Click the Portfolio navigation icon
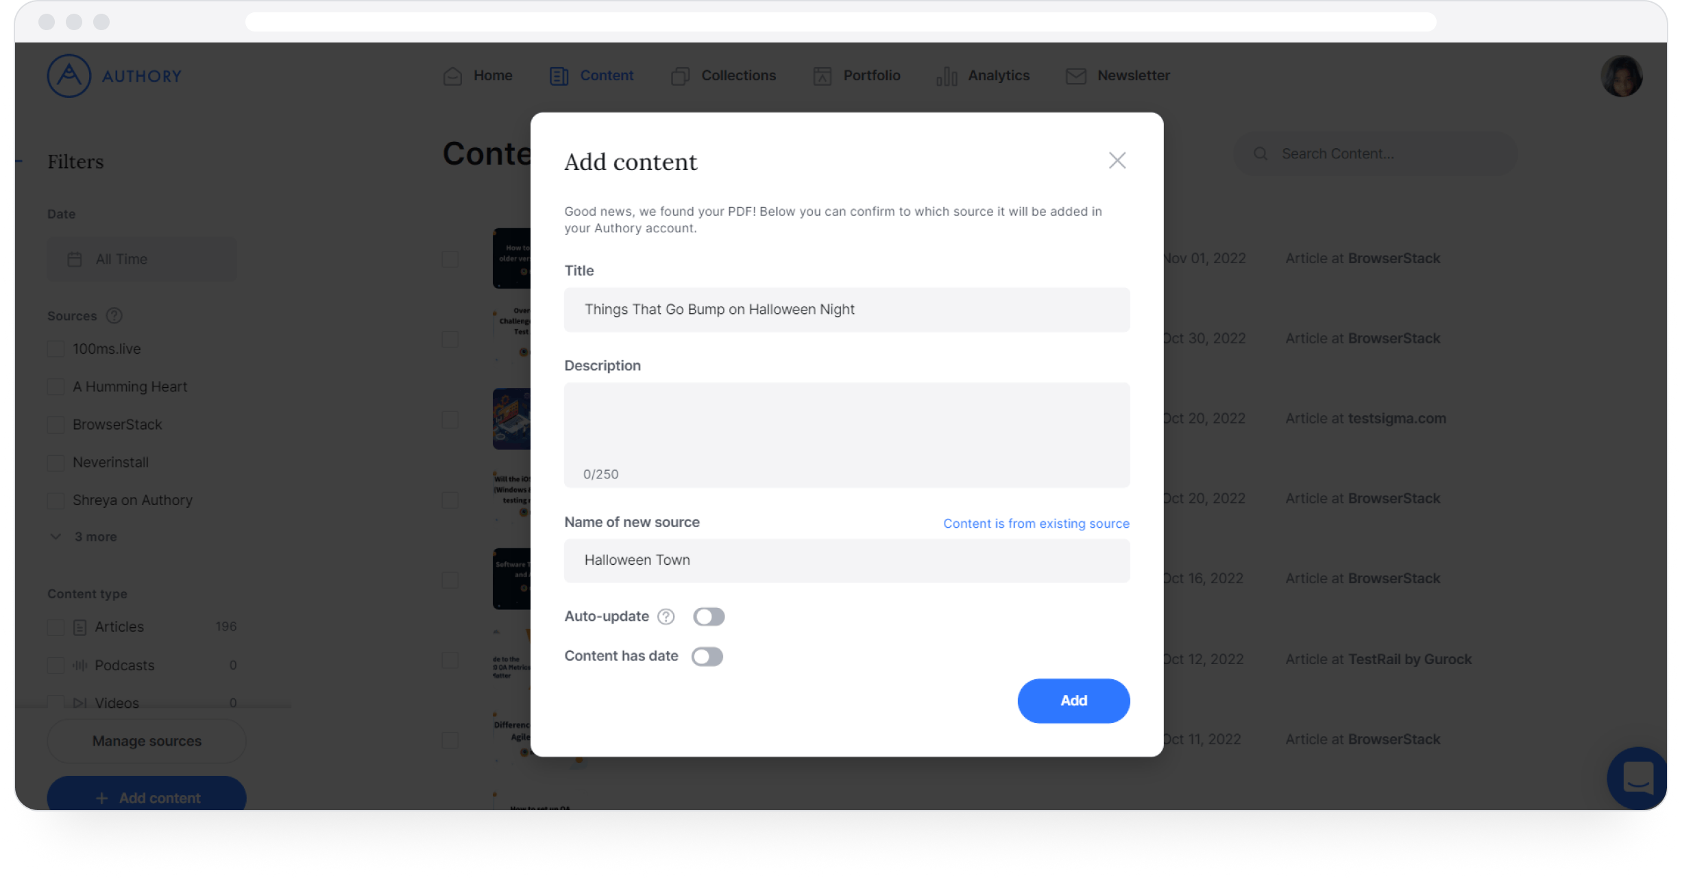 tap(822, 75)
